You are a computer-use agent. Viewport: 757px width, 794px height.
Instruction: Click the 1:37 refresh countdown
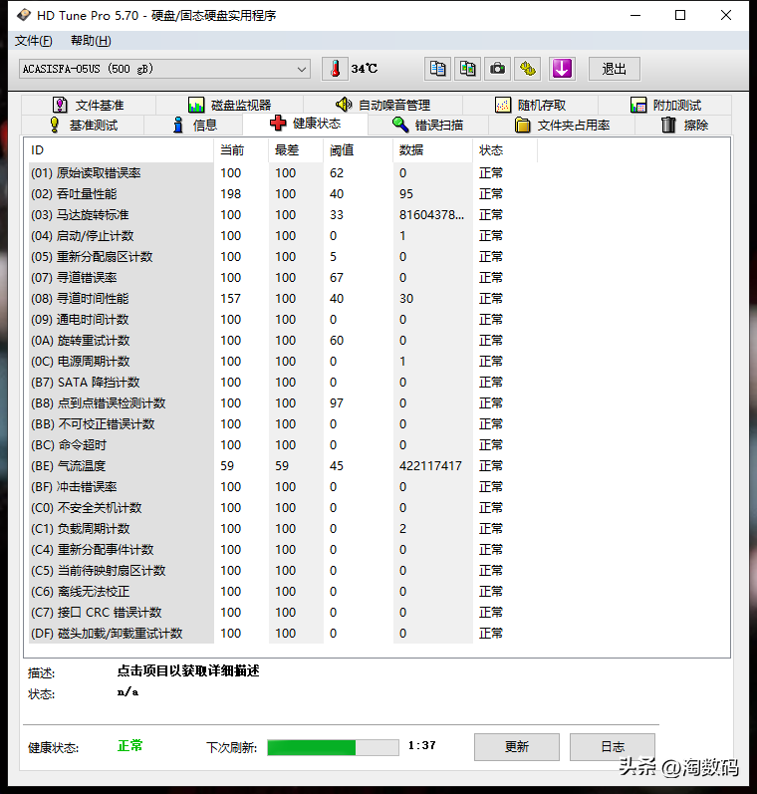[x=421, y=745]
